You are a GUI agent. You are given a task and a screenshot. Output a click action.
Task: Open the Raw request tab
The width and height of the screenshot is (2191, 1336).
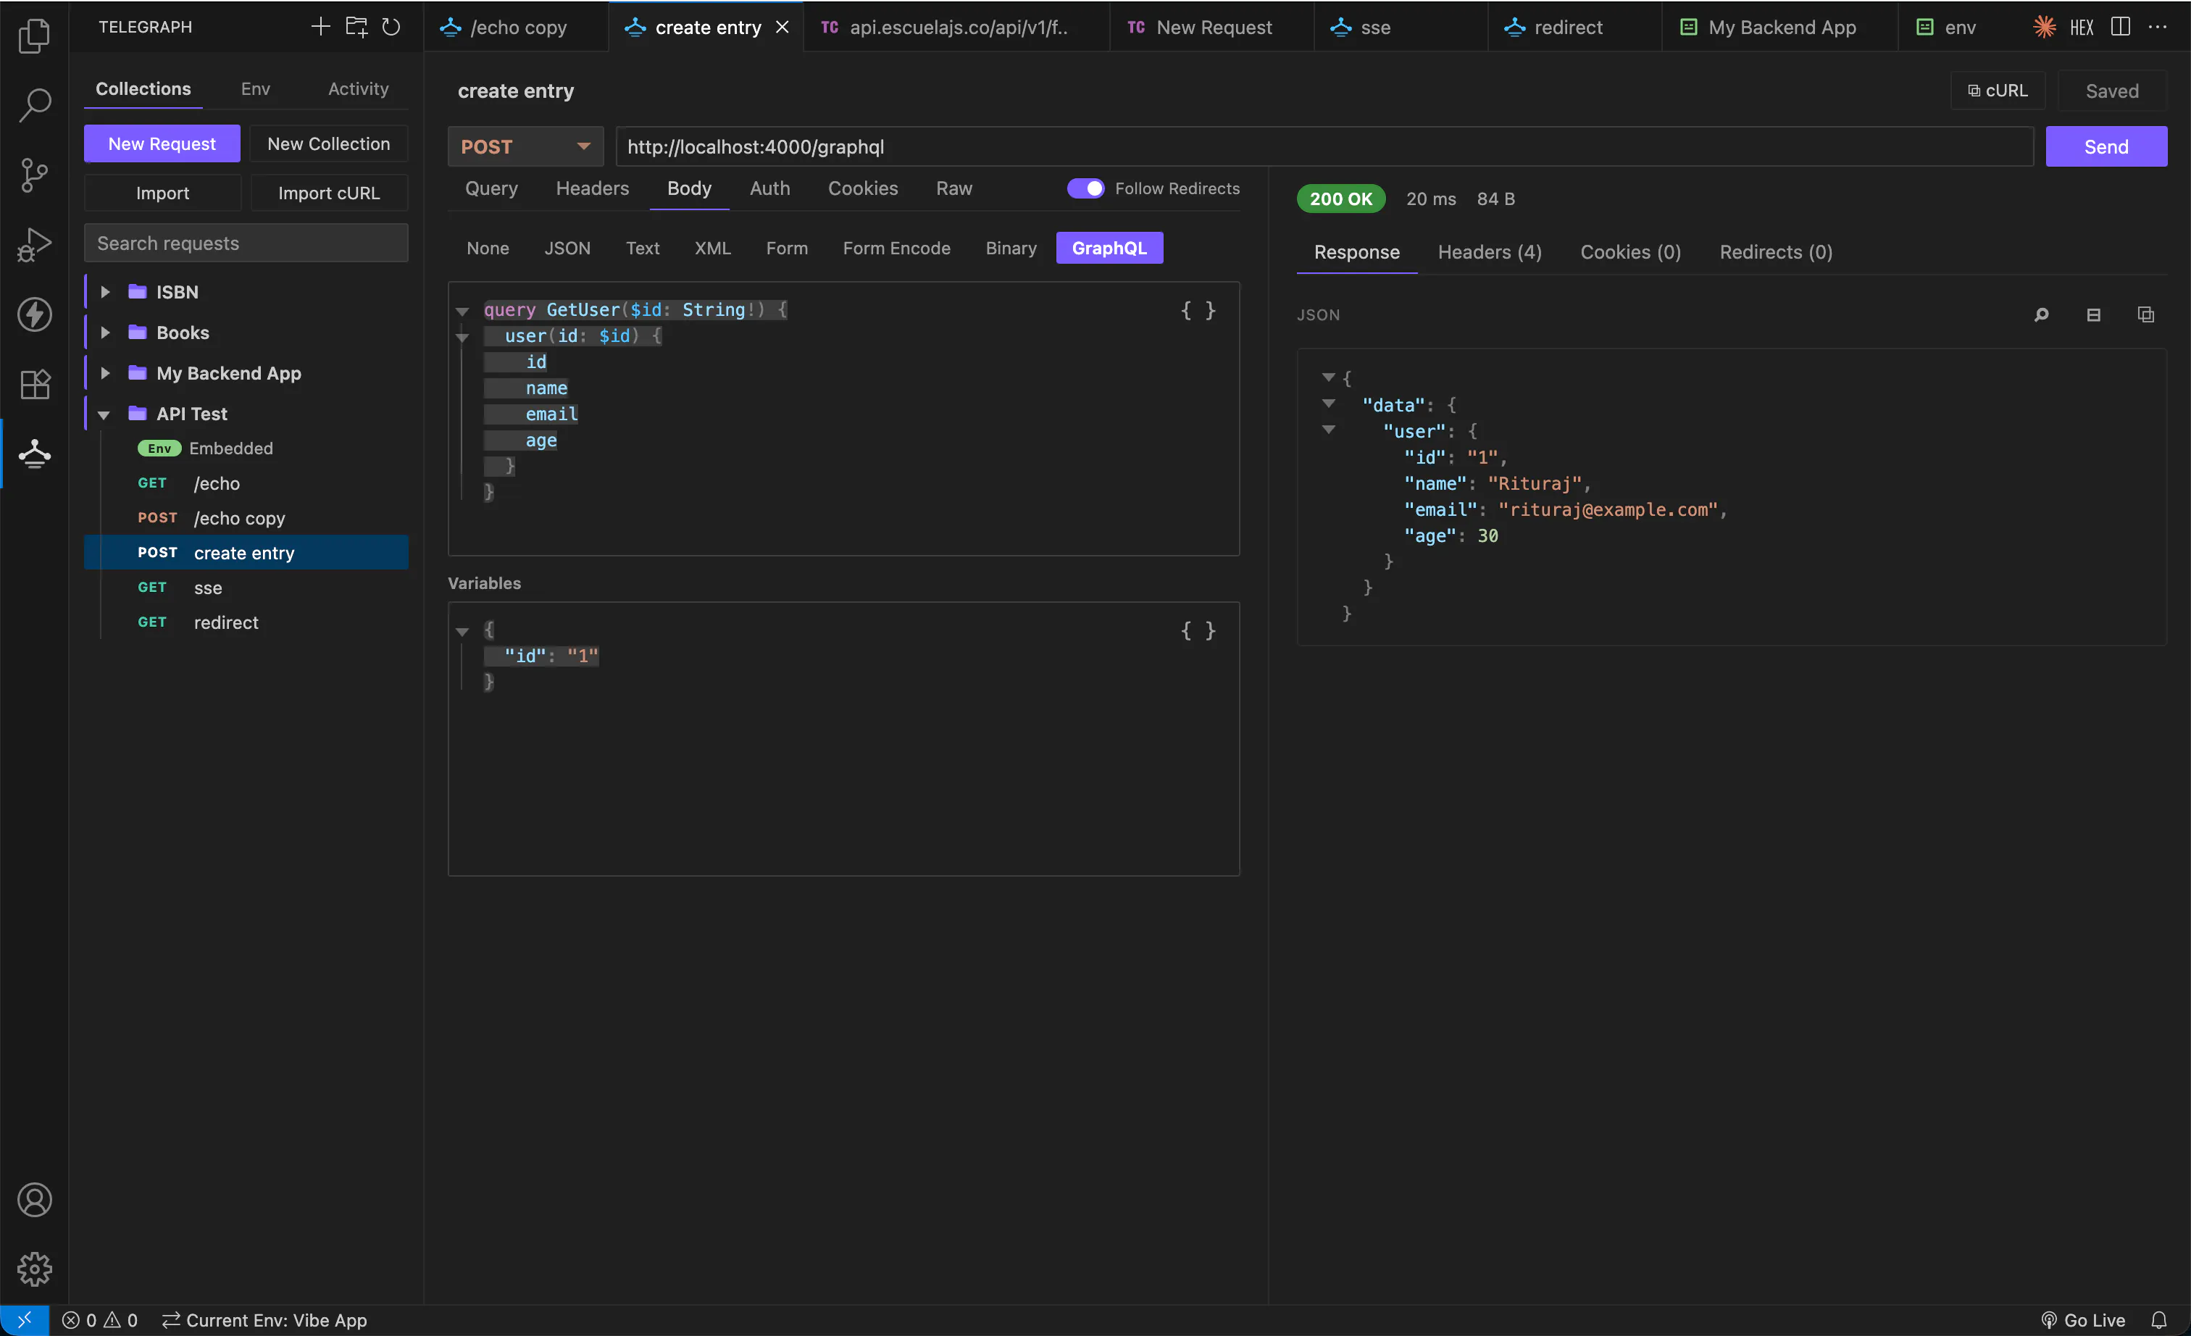(x=954, y=188)
